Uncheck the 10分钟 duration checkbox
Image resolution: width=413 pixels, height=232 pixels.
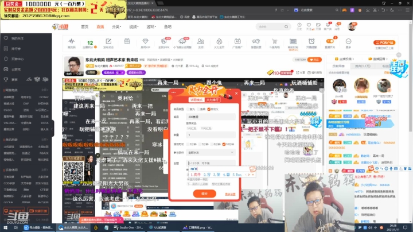coord(224,144)
